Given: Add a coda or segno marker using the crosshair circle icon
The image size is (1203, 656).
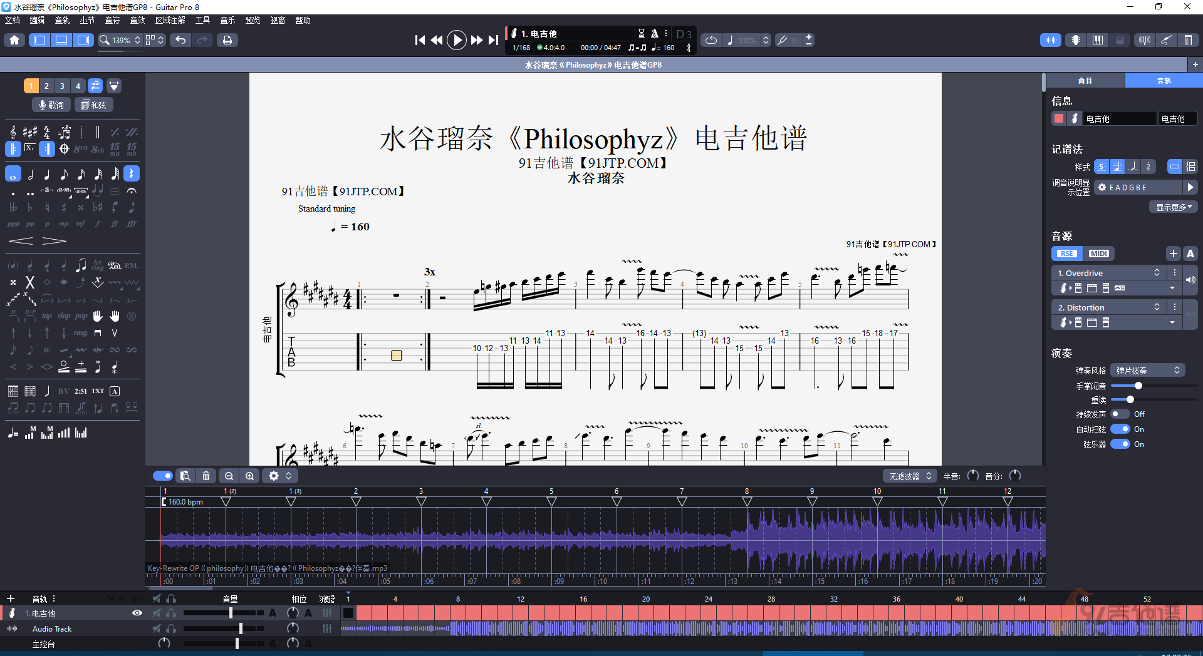Looking at the screenshot, I should point(64,149).
